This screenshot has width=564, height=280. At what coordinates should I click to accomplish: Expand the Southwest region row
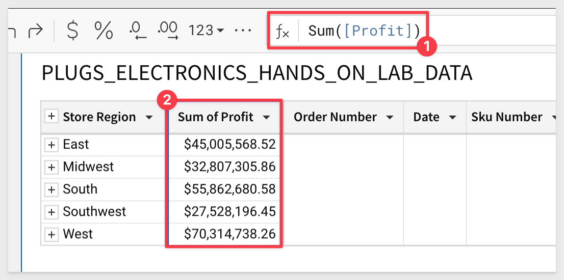coord(52,212)
